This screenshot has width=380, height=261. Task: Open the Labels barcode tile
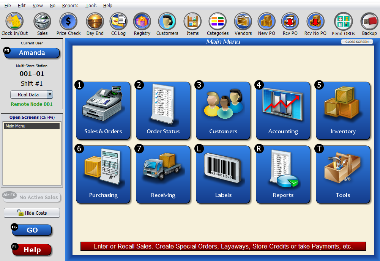pyautogui.click(x=223, y=175)
